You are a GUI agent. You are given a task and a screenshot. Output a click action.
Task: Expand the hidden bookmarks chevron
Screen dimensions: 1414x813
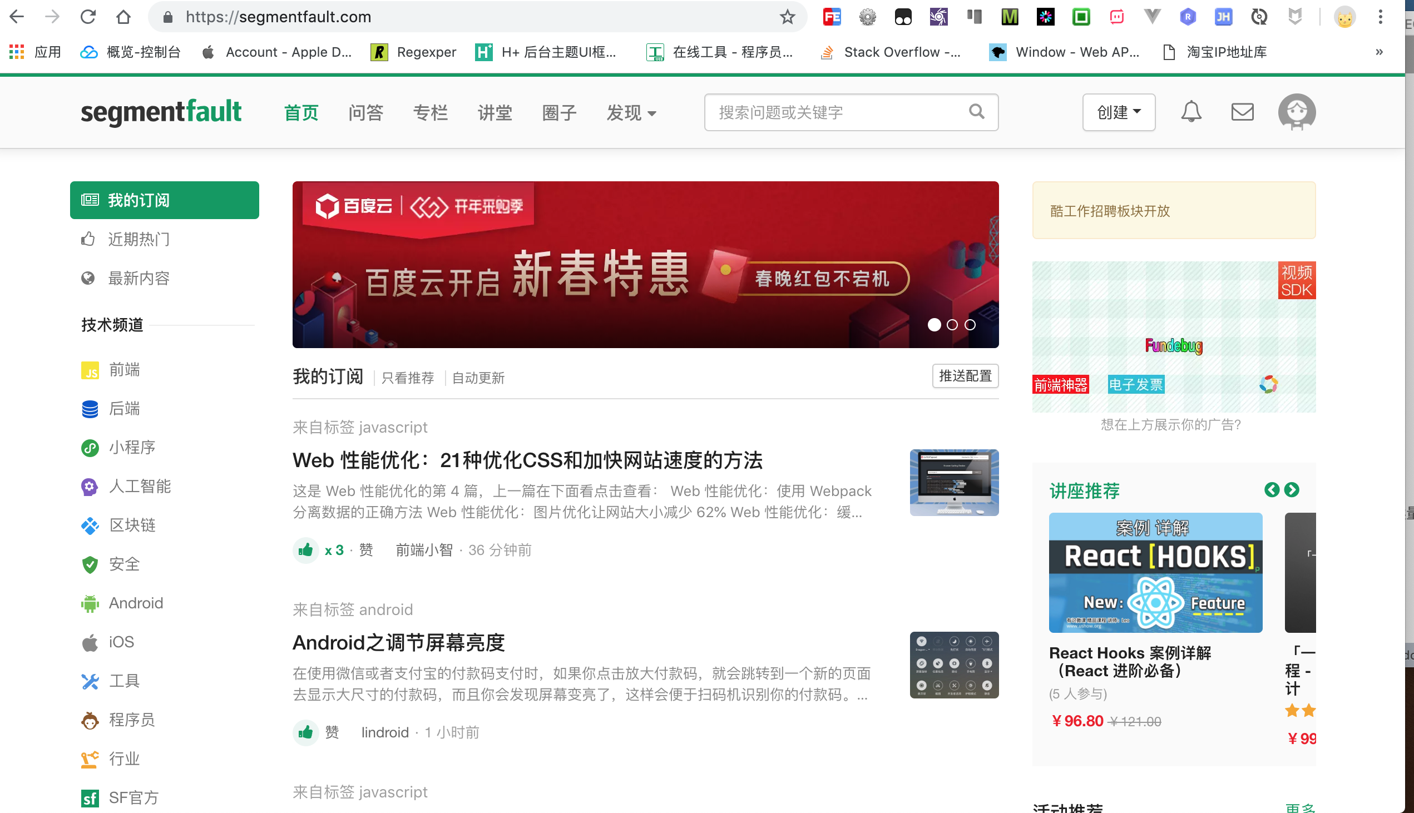tap(1379, 52)
